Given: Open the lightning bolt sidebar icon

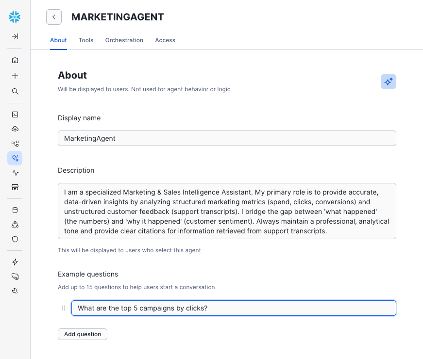Looking at the screenshot, I should (15, 262).
